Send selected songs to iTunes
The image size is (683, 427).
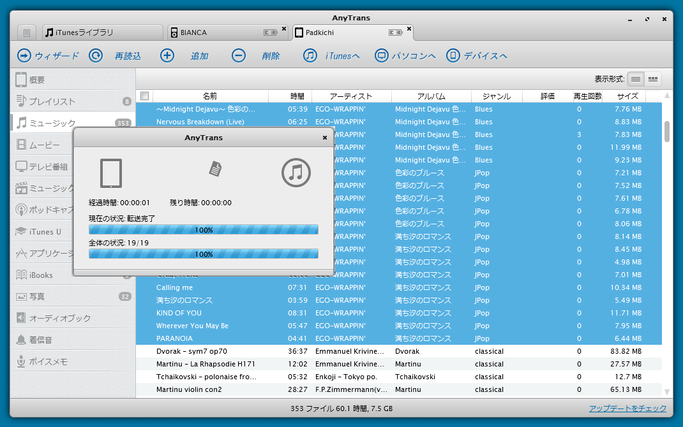tap(332, 55)
